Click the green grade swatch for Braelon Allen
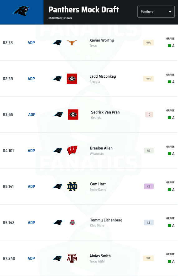The height and width of the screenshot is (276, 178). coord(170,154)
